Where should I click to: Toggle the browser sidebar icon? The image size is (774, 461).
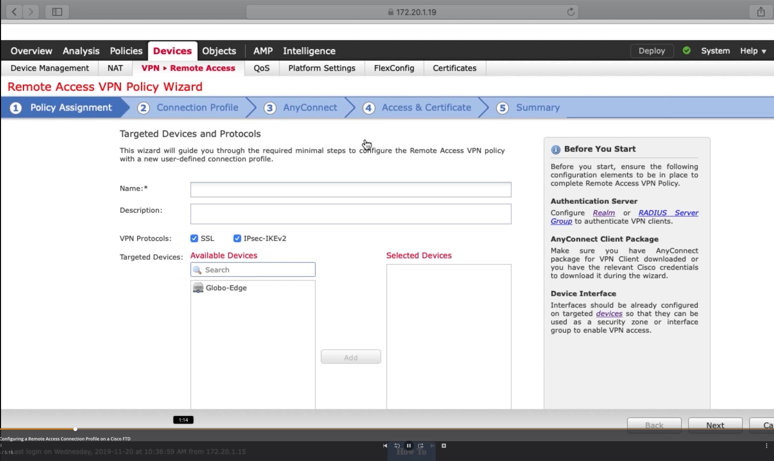57,12
